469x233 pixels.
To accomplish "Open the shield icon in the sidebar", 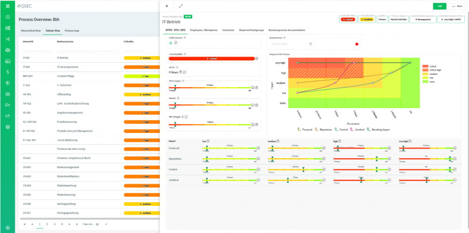I will [7, 83].
